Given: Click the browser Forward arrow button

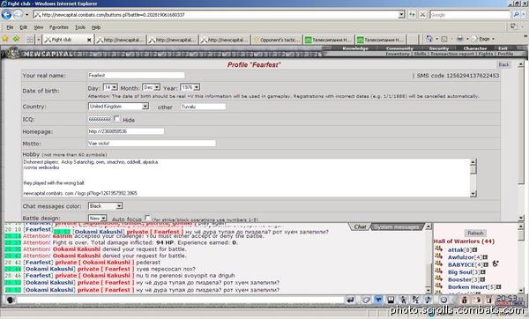Looking at the screenshot, I should (18, 15).
